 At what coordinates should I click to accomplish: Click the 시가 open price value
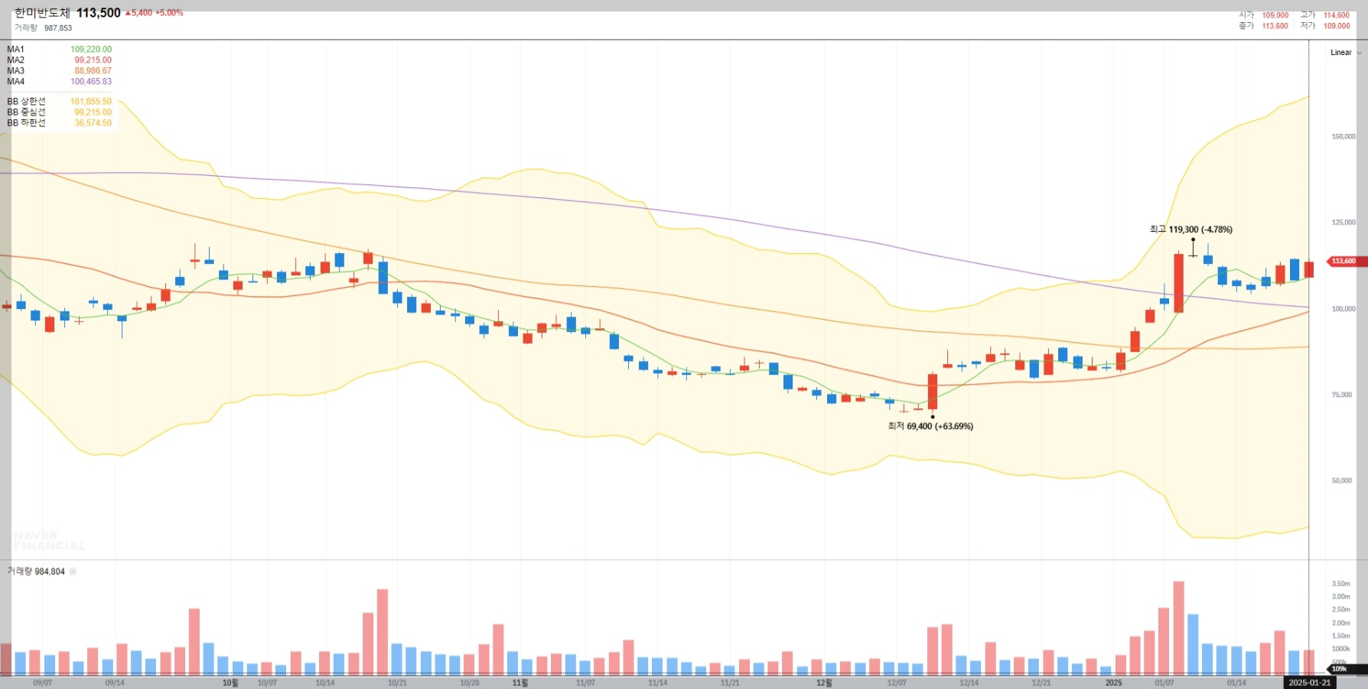point(1275,15)
